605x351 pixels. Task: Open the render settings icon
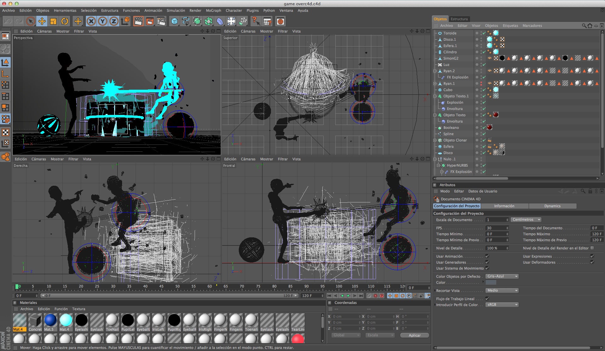[161, 21]
